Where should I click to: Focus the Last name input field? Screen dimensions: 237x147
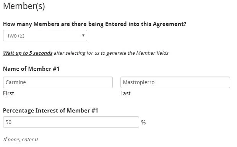pyautogui.click(x=175, y=82)
